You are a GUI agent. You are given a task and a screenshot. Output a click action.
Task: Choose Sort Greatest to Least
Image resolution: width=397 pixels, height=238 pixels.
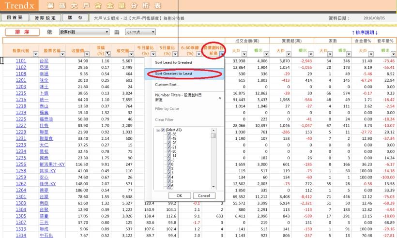[x=184, y=74]
